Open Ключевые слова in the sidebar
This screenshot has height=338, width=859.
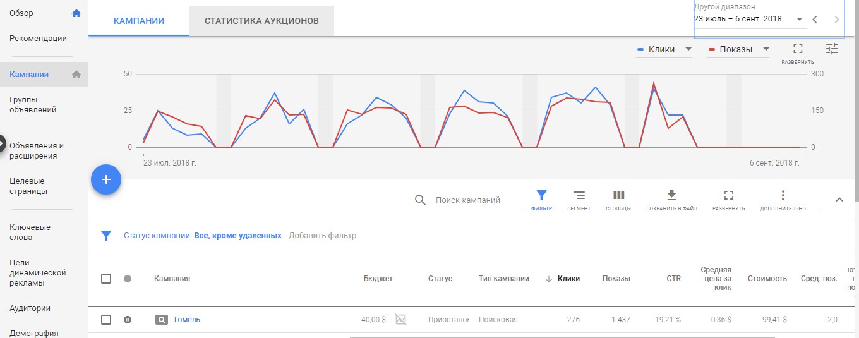(x=30, y=232)
